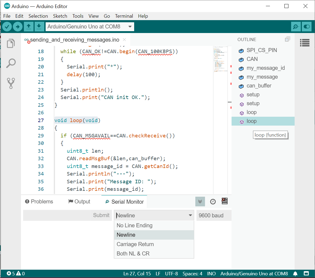315x278 pixels.
Task: Select the highlighted loop entry in Outline
Action: pyautogui.click(x=263, y=121)
